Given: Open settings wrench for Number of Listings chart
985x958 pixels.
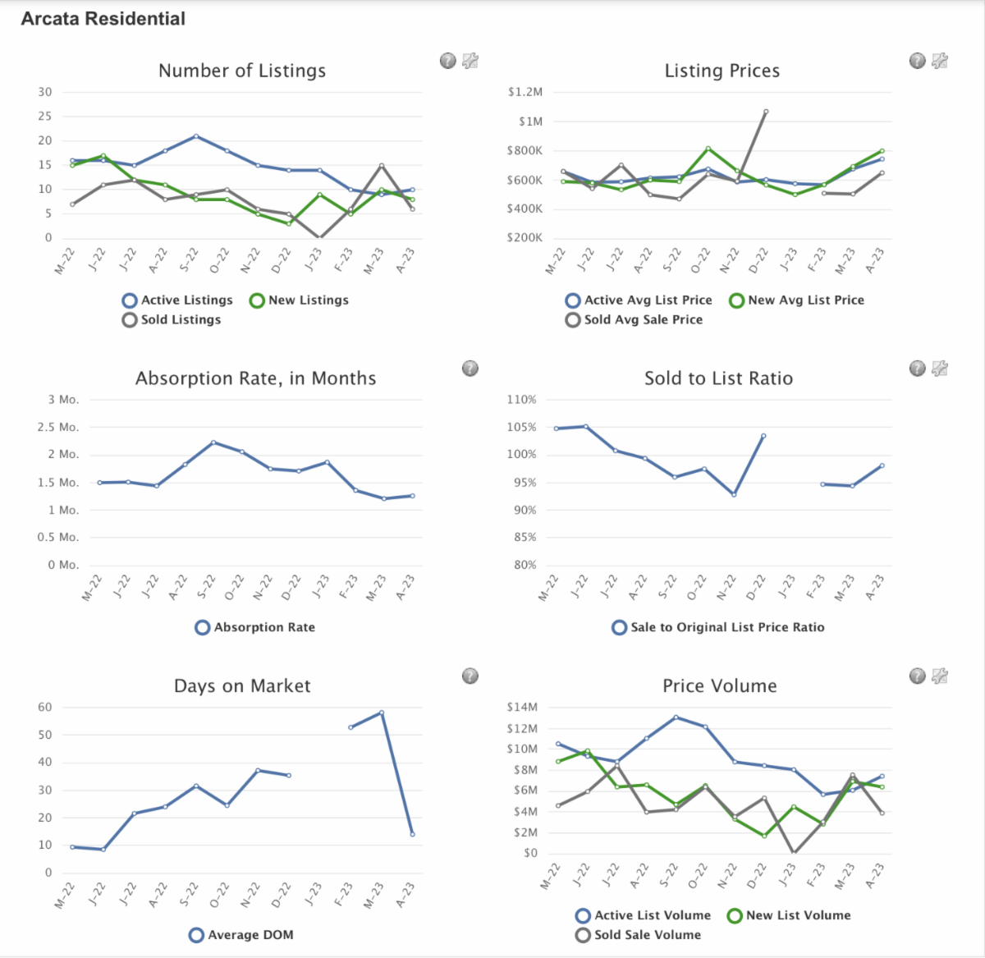Looking at the screenshot, I should click(470, 61).
